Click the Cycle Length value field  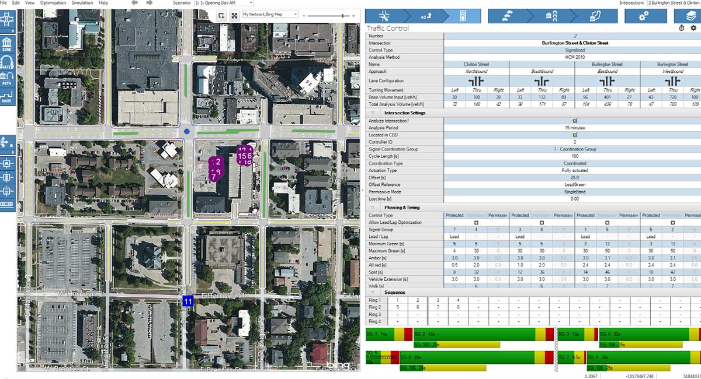[574, 156]
